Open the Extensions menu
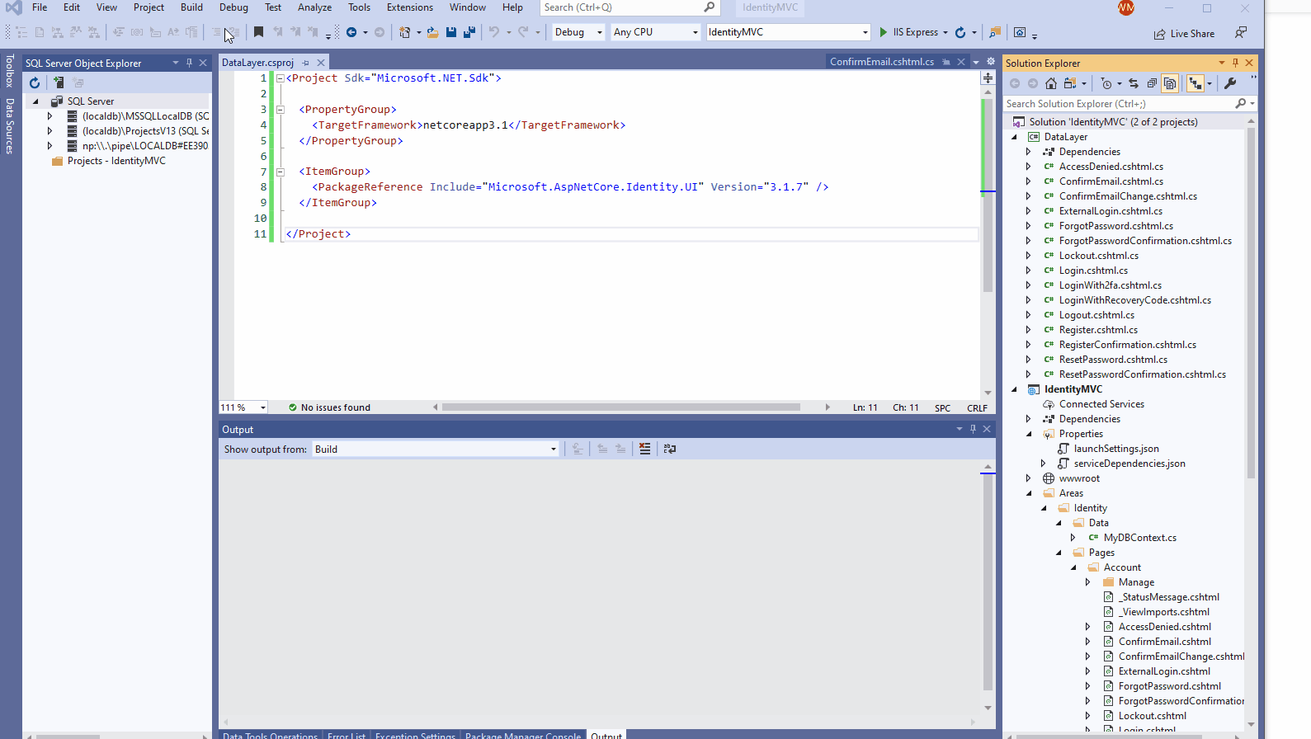The width and height of the screenshot is (1311, 739). [410, 7]
